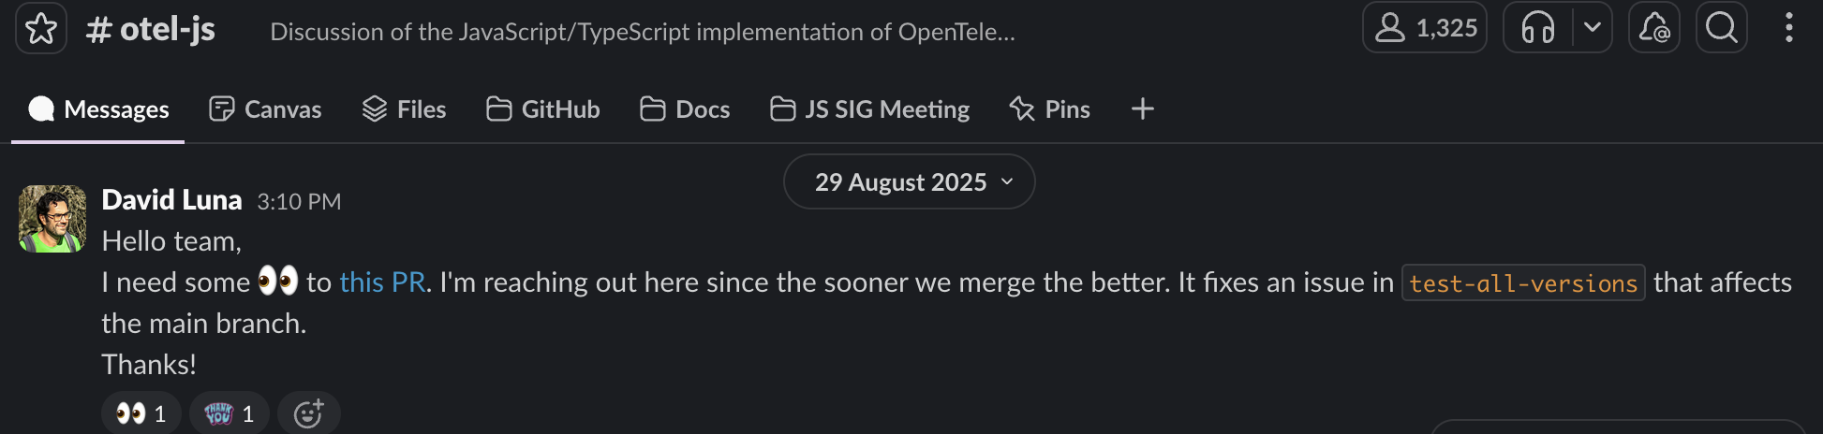Star the otel-js channel
Screen dimensions: 1823x434
41,29
